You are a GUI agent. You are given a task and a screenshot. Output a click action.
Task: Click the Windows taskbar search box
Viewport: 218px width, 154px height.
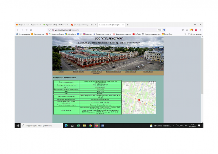click(42, 125)
